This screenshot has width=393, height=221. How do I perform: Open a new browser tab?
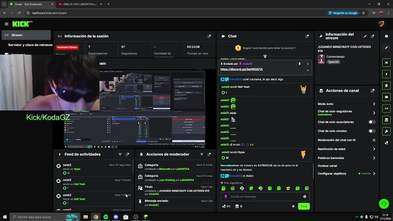click(108, 4)
